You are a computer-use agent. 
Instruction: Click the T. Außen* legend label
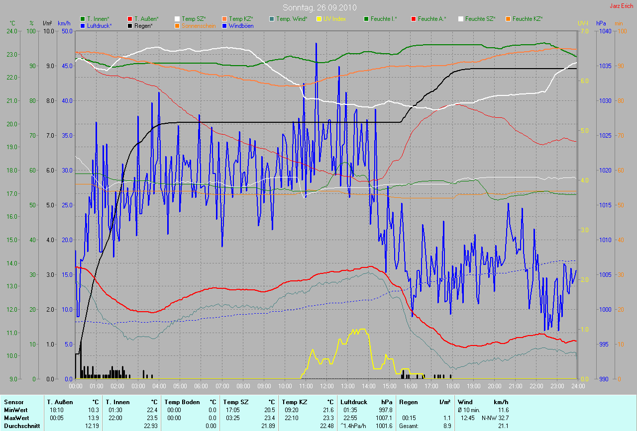146,19
